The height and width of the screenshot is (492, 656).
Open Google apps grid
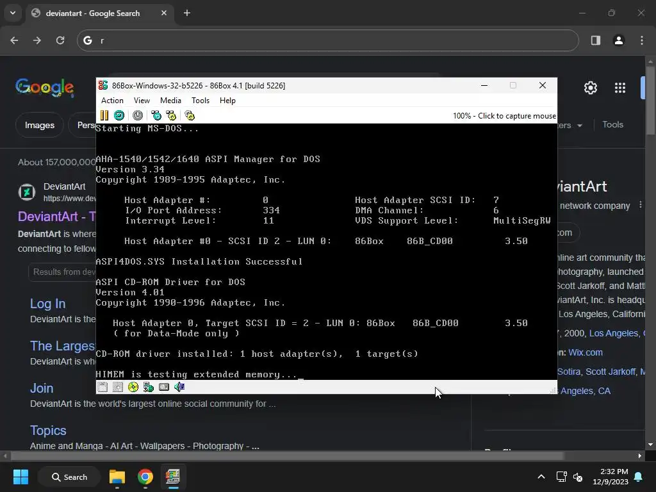[620, 88]
